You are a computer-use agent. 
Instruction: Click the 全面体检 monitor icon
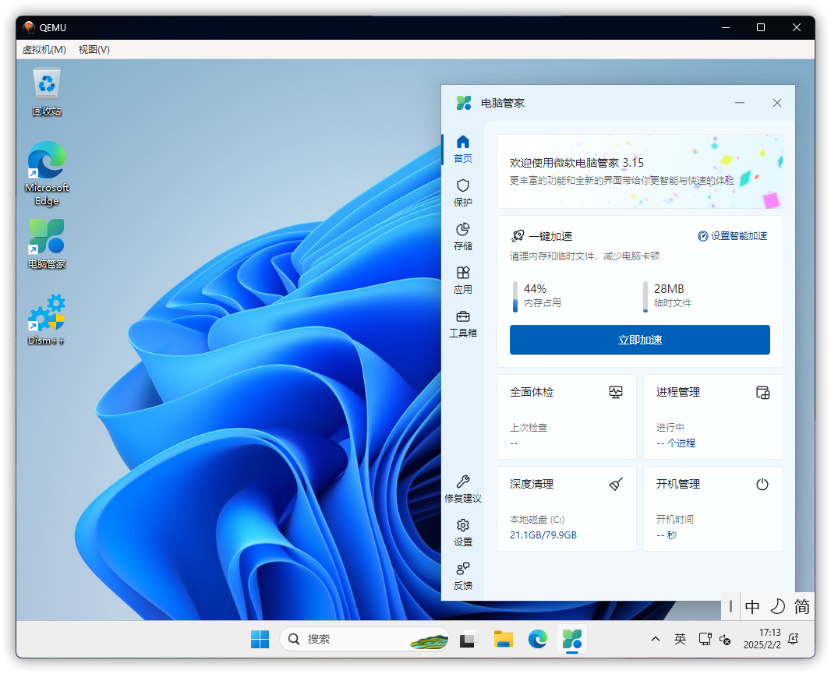point(615,392)
